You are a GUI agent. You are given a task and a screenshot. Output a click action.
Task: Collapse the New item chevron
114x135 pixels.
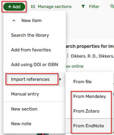point(14,21)
